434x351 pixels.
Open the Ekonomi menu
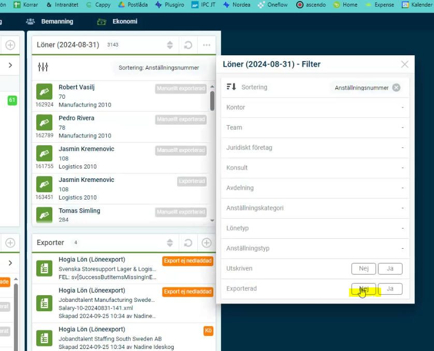(118, 22)
